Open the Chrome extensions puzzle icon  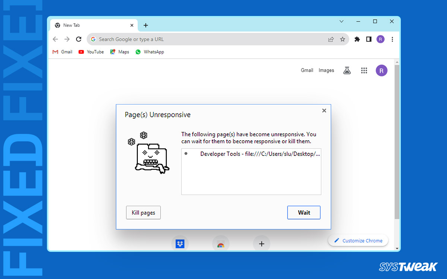coord(357,39)
